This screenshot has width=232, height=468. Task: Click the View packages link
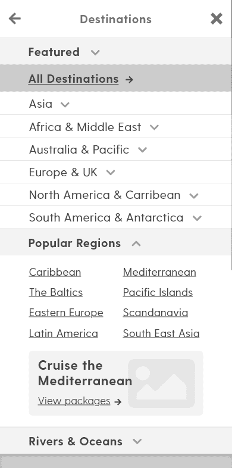tap(74, 401)
